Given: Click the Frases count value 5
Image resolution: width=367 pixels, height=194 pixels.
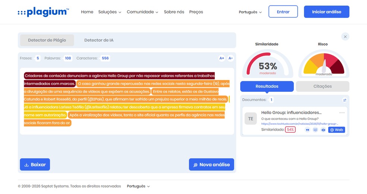Looking at the screenshot, I should tap(38, 58).
